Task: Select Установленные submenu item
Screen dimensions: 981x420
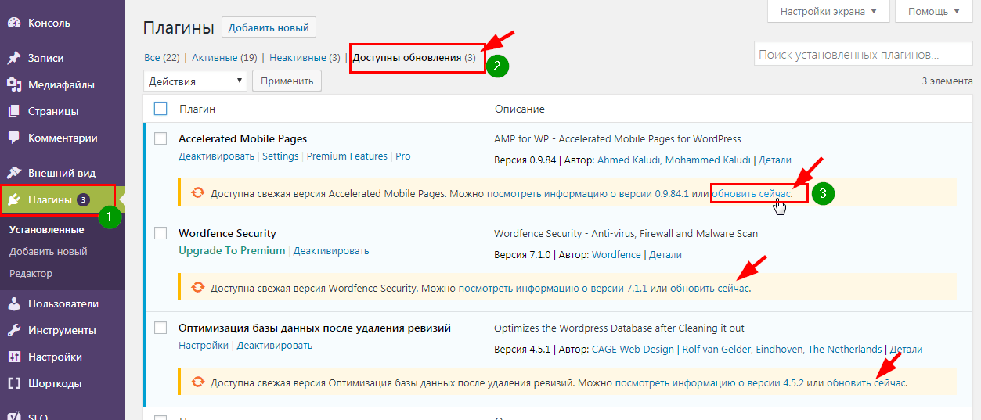Action: (x=47, y=230)
